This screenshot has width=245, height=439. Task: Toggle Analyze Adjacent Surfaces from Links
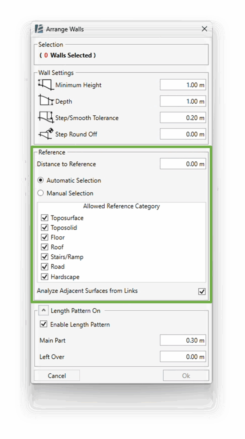[202, 291]
